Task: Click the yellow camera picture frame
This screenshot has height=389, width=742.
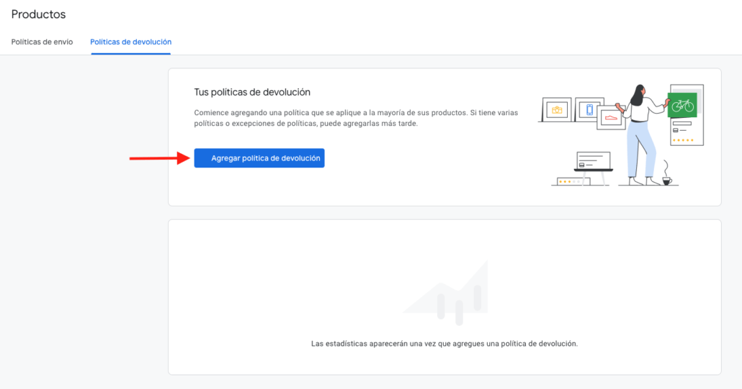Action: 555,110
